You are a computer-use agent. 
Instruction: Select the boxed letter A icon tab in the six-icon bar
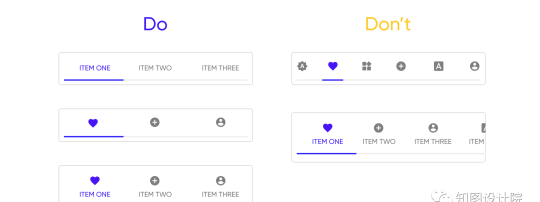point(438,66)
